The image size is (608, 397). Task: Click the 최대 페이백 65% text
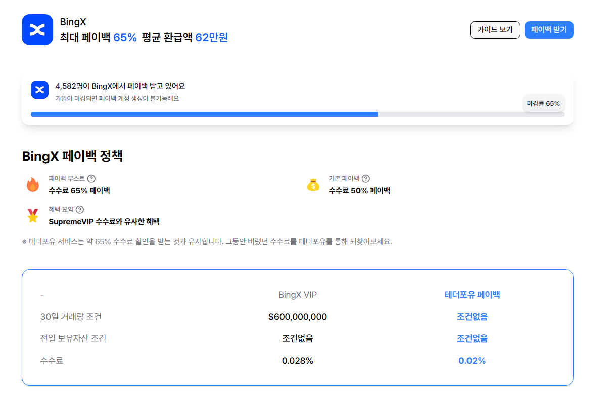point(98,37)
